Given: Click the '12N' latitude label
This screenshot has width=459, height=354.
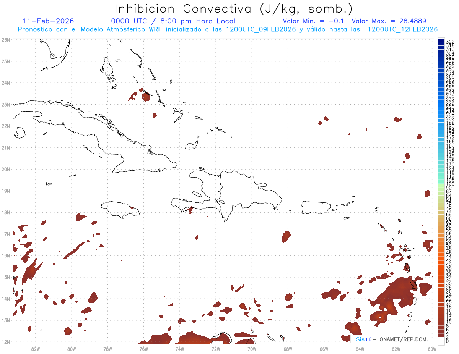Looking at the screenshot, I should [6, 342].
